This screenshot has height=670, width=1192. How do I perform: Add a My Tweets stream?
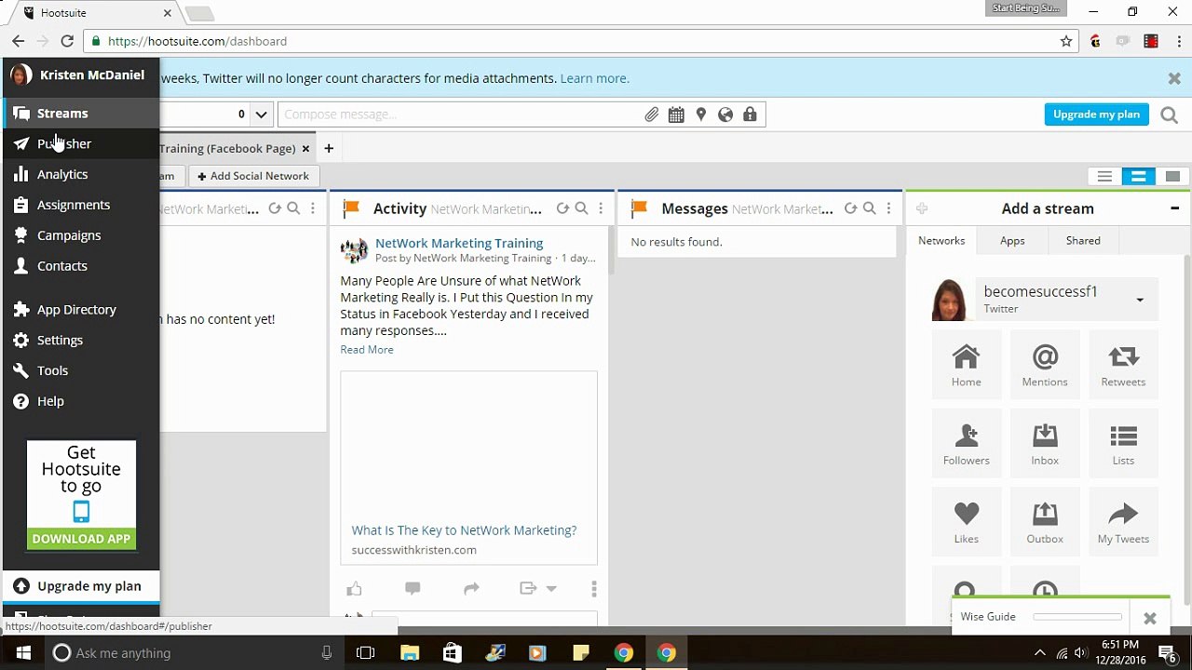1123,522
